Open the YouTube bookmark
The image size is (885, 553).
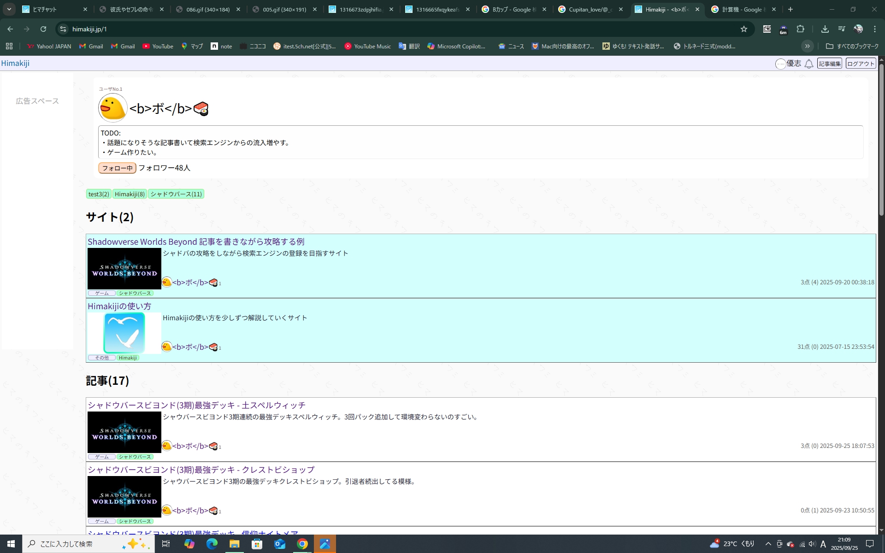click(158, 46)
